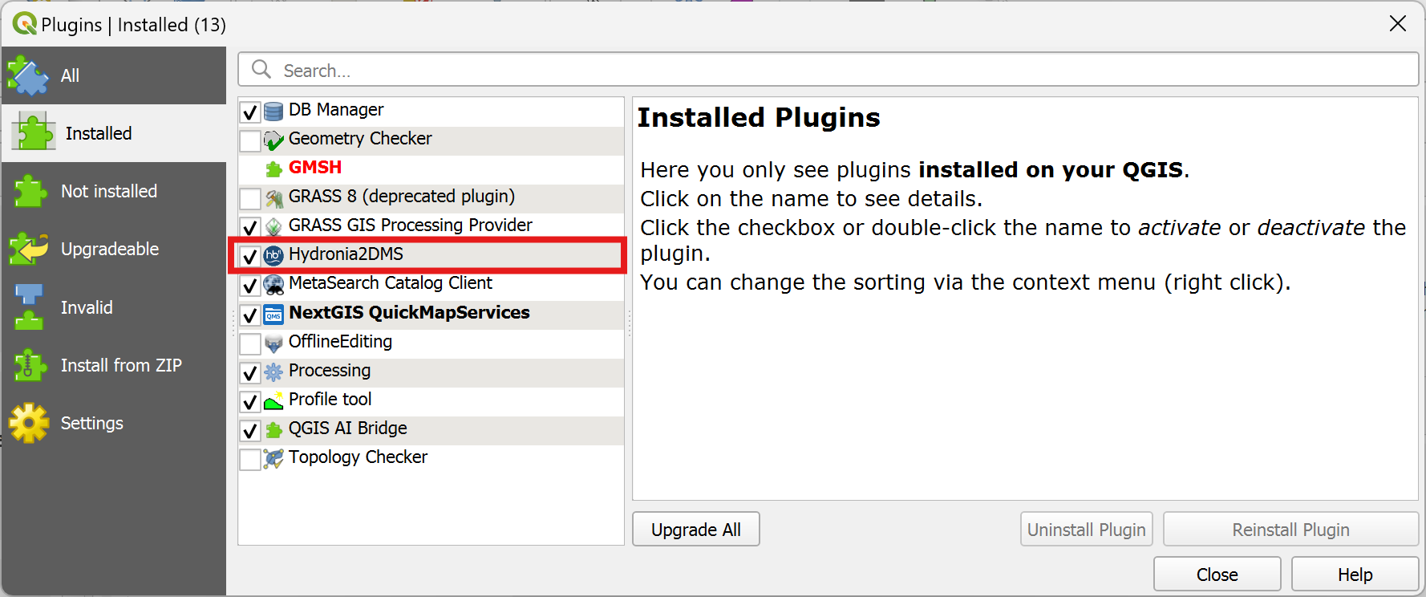Click the Upgradeable arrow puzzle icon

[x=28, y=249]
